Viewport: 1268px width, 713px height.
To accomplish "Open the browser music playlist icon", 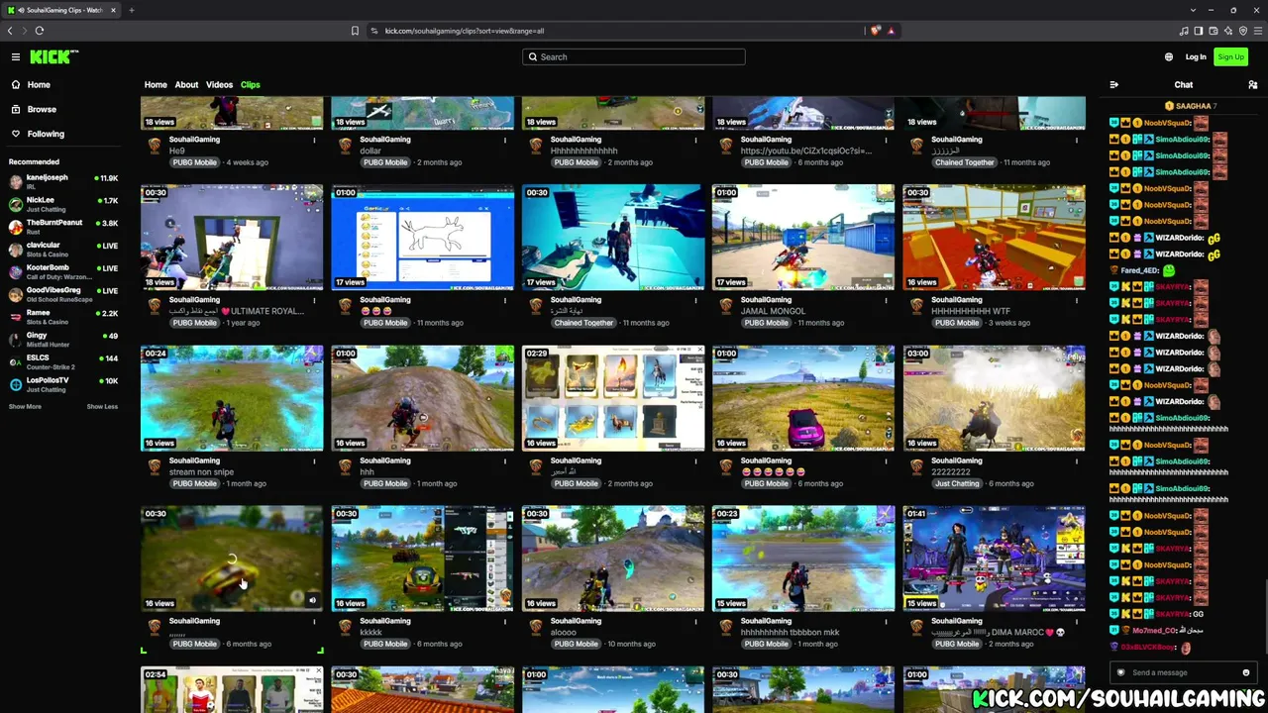I will tap(1186, 31).
